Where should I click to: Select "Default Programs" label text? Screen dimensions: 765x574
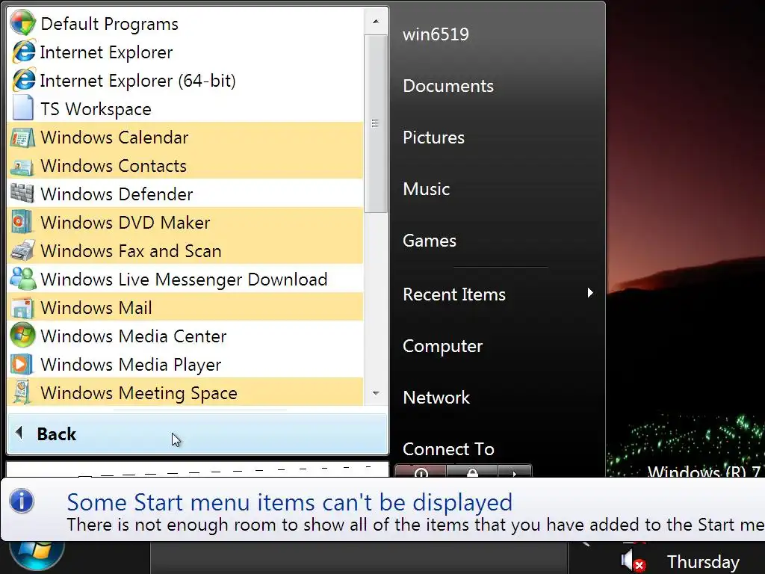[109, 24]
